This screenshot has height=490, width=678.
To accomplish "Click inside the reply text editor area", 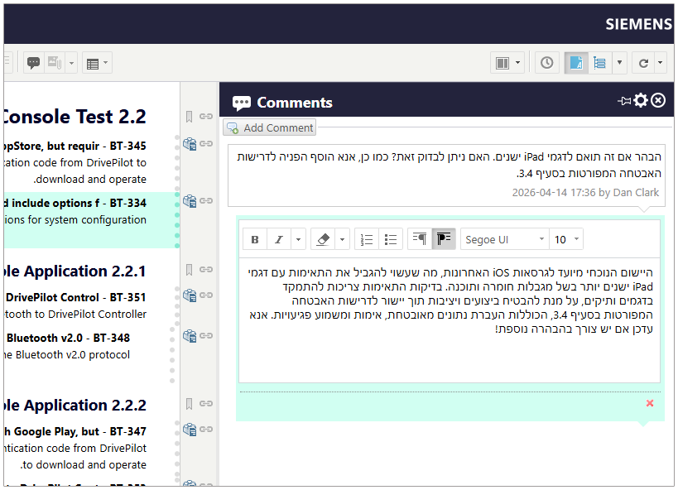I will pyautogui.click(x=450, y=320).
